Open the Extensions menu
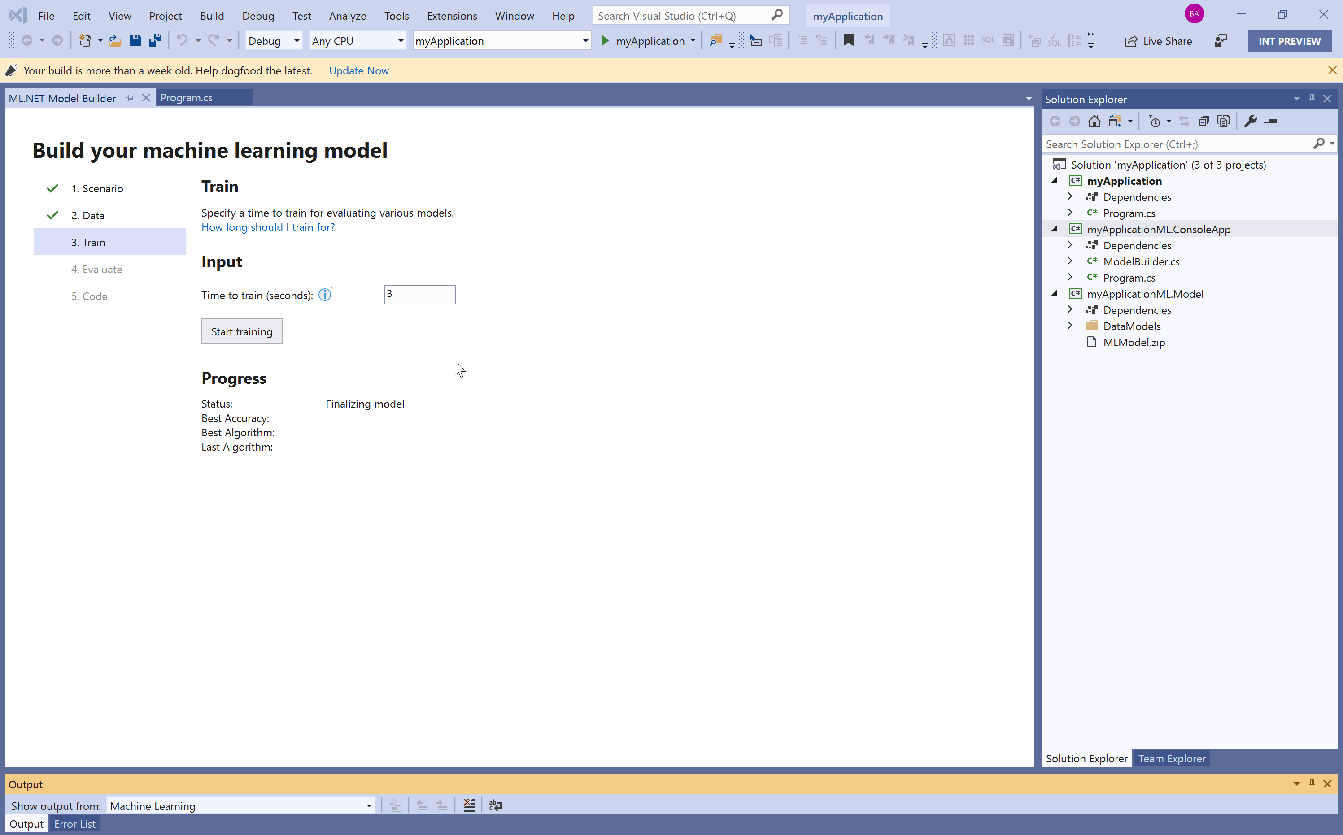This screenshot has width=1343, height=835. click(x=452, y=15)
